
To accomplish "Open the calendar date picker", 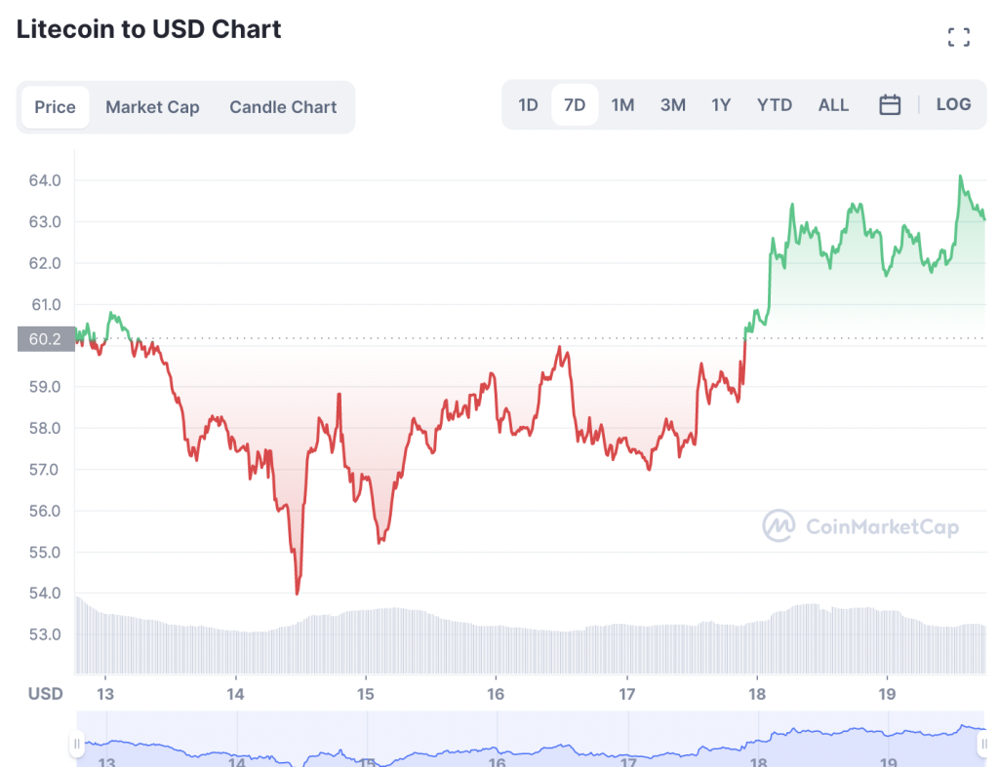I will (890, 105).
